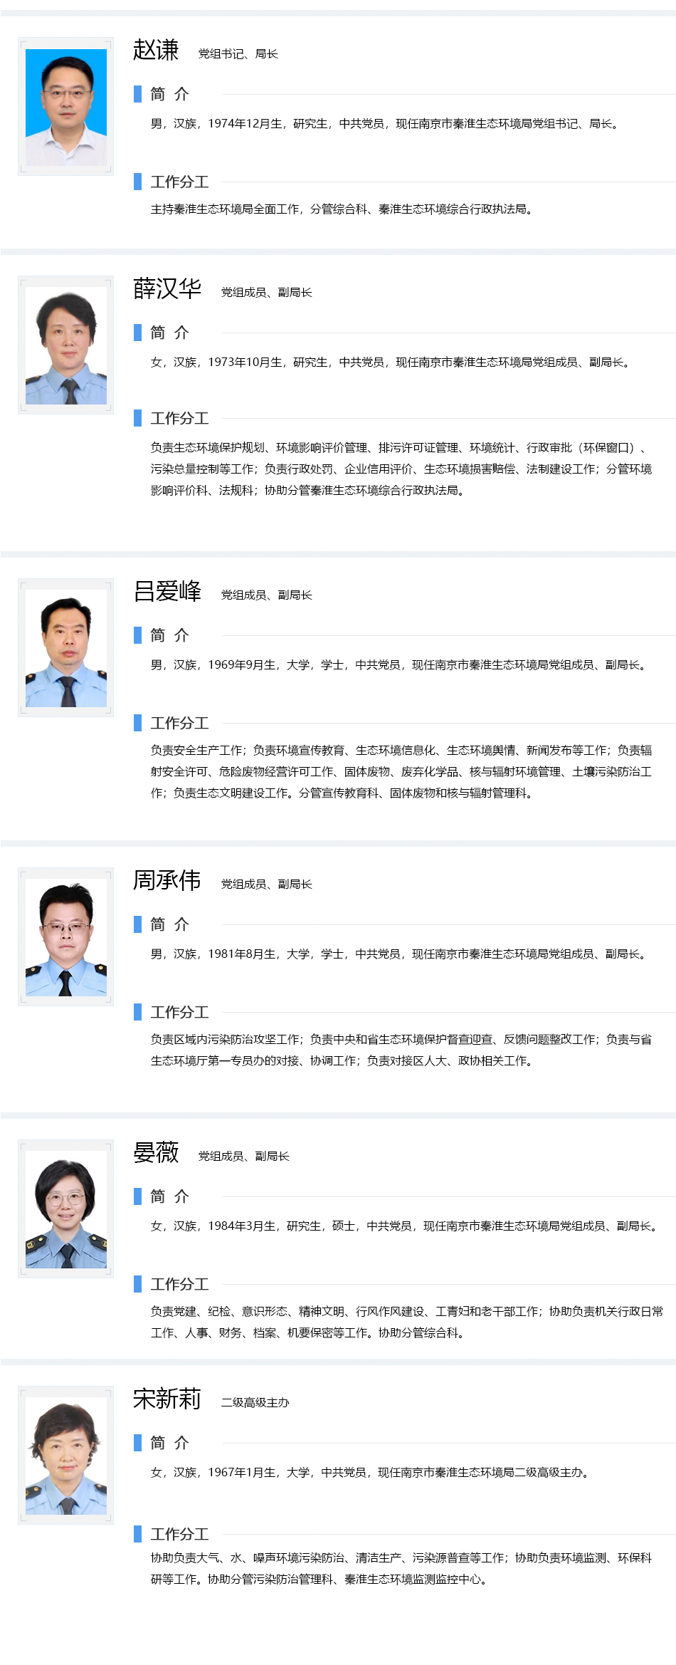Viewport: 676px width, 1665px height.
Task: Click the 工作分工 heading under 周承伟
Action: (x=179, y=1012)
